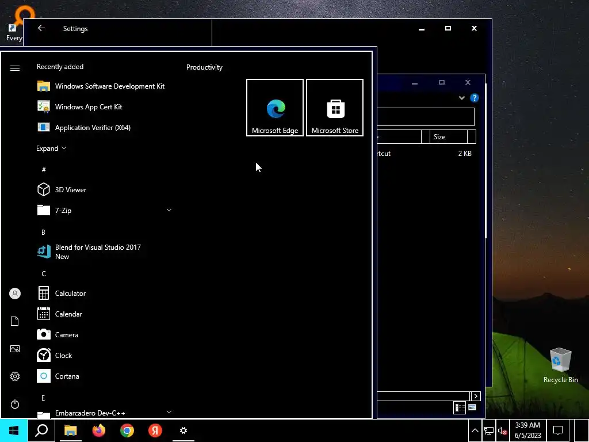
Task: Expand the Embarcadero Dev-C++ folder chevron
Action: click(x=169, y=412)
